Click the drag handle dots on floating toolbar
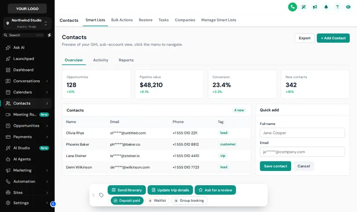This screenshot has width=357, height=212. click(x=93, y=195)
